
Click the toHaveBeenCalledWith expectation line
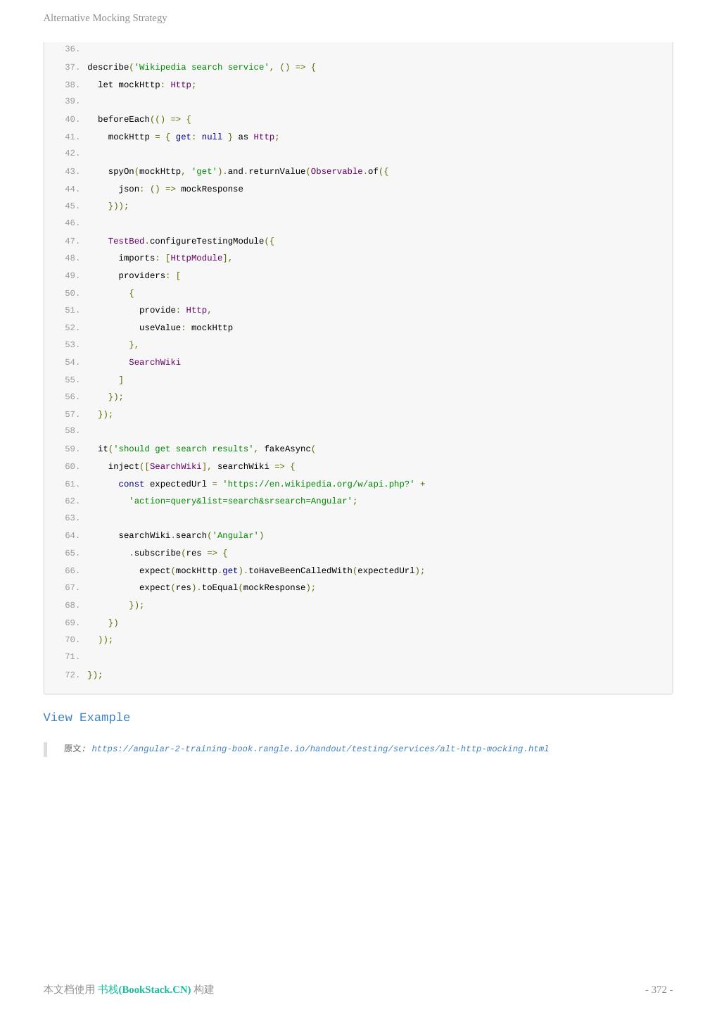281,570
